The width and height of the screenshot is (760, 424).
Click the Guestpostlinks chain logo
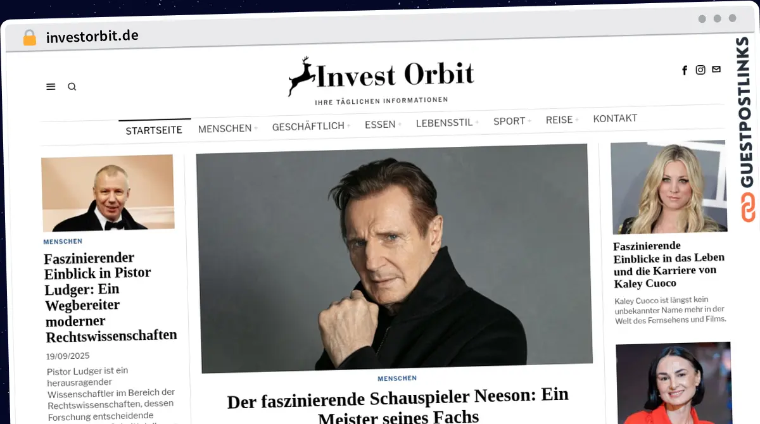click(x=748, y=207)
